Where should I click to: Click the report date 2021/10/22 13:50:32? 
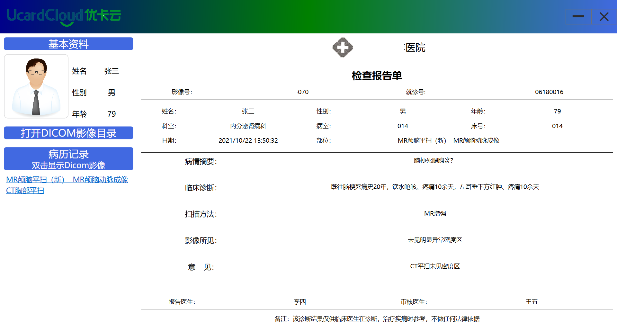248,141
